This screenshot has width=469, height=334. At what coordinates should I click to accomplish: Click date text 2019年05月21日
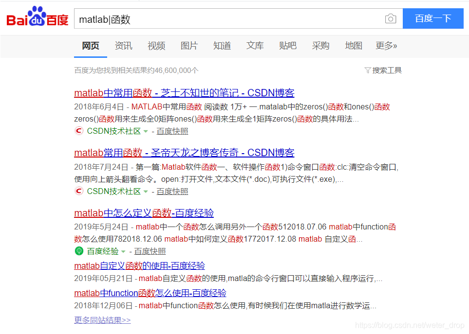(103, 279)
